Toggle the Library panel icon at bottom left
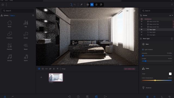The height and width of the screenshot is (98, 174). [x=5, y=97]
